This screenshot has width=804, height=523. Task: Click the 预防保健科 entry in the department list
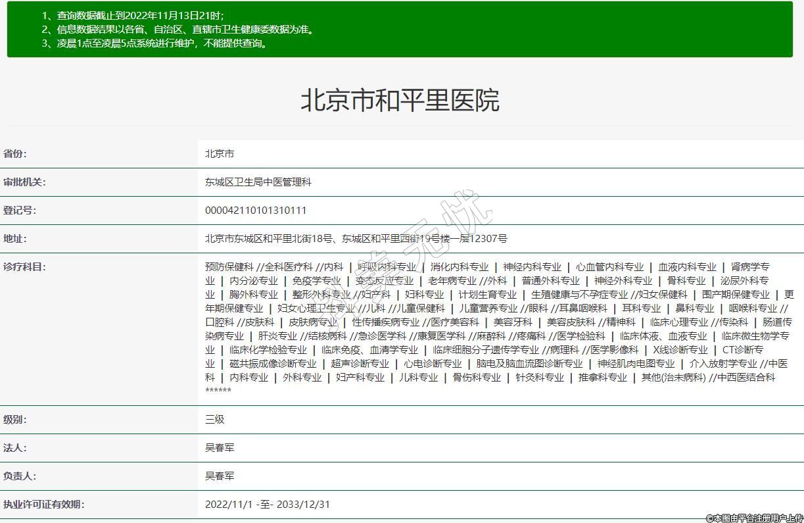pos(229,267)
